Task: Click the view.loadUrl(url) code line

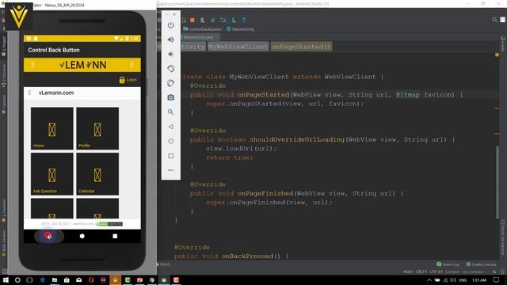Action: (241, 149)
